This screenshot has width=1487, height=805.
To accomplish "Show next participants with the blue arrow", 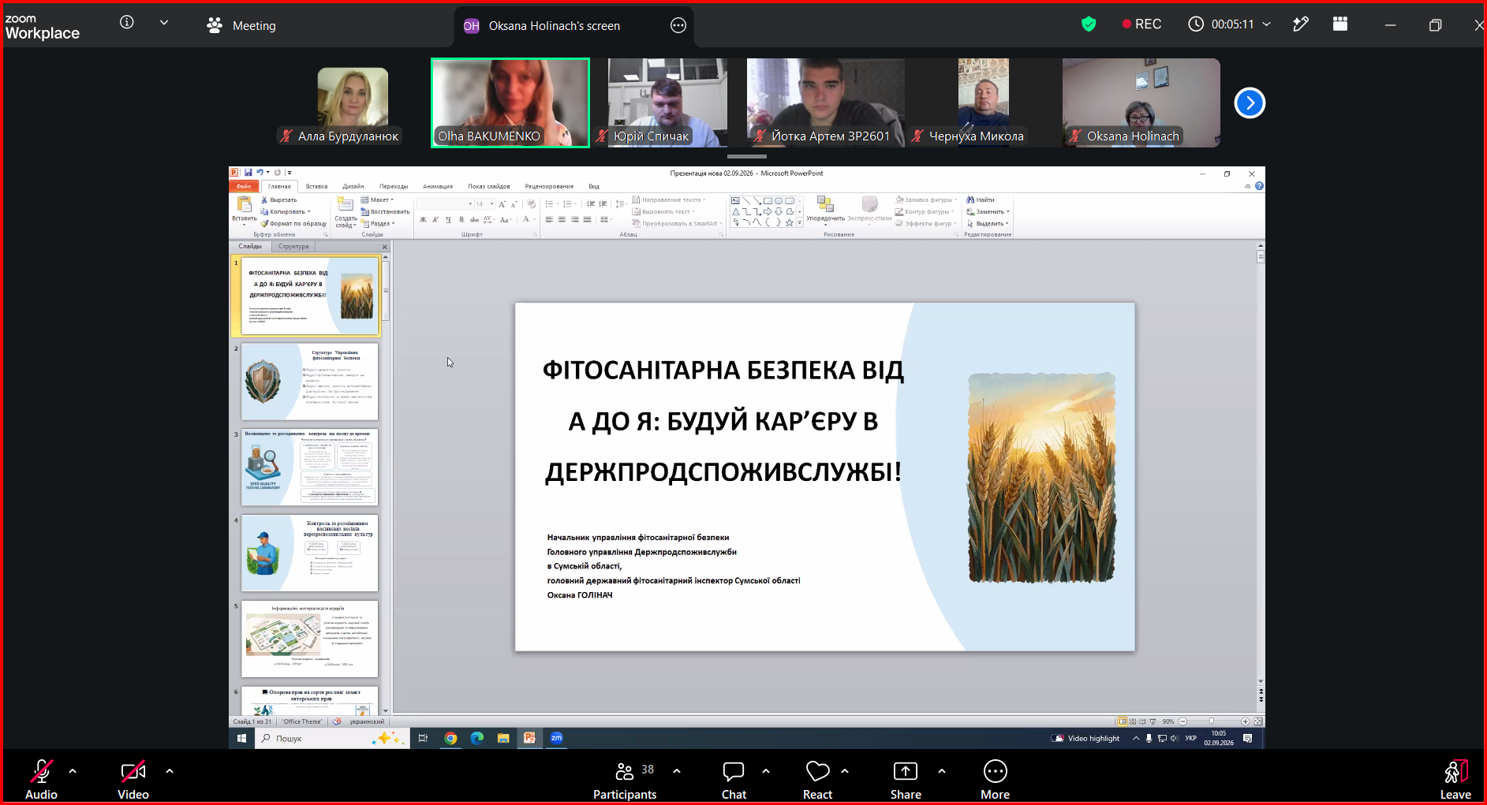I will point(1250,102).
